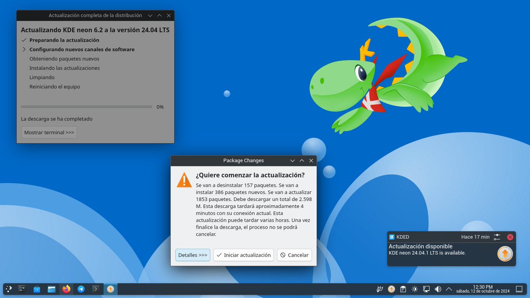
Task: Open the brightness tray icon
Action: pos(414,290)
